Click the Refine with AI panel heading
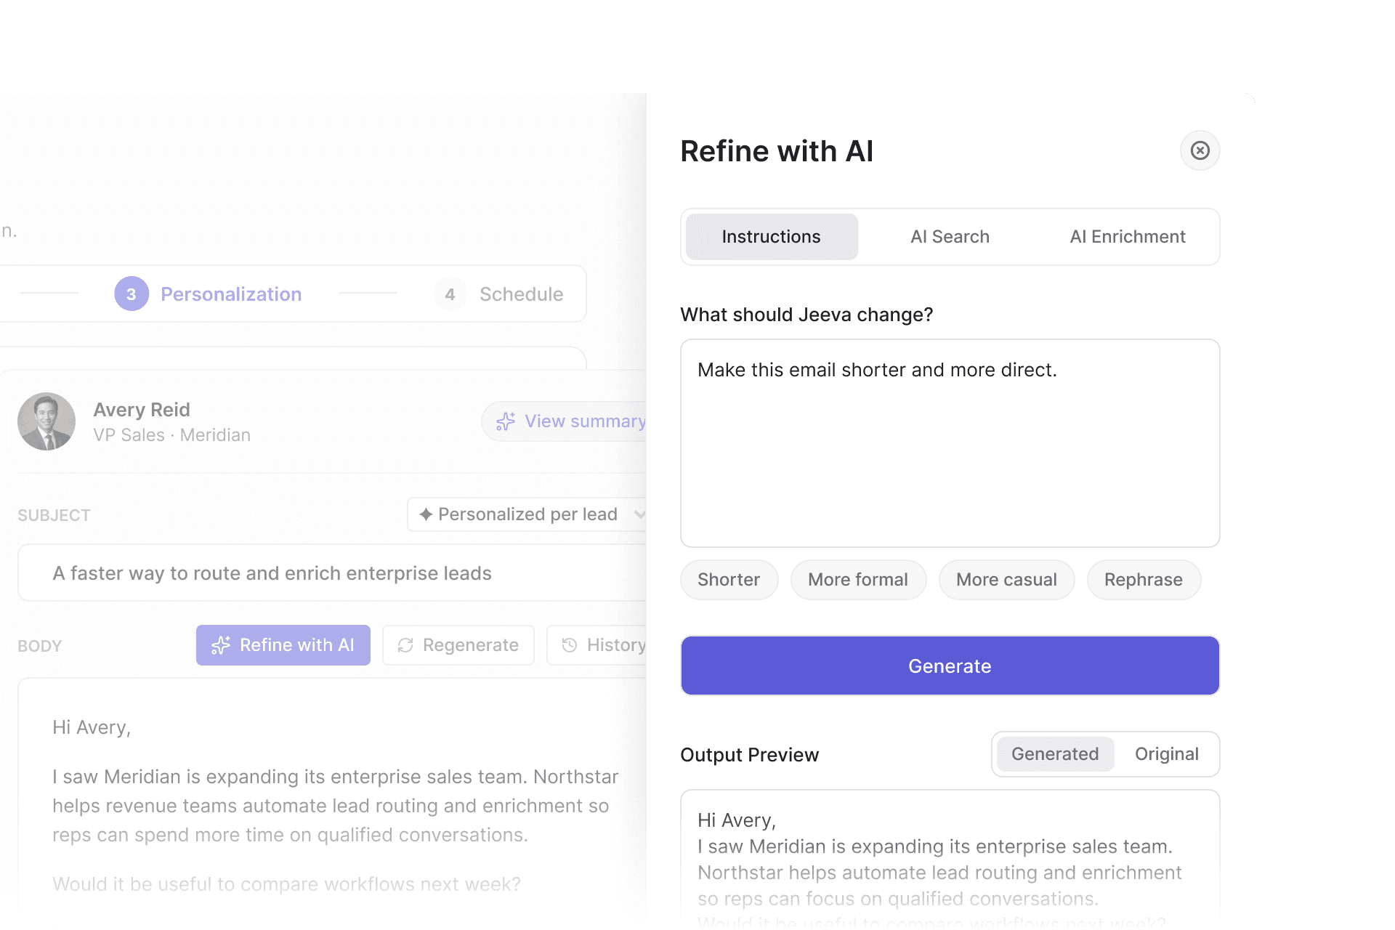The width and height of the screenshot is (1395, 930). tap(777, 151)
